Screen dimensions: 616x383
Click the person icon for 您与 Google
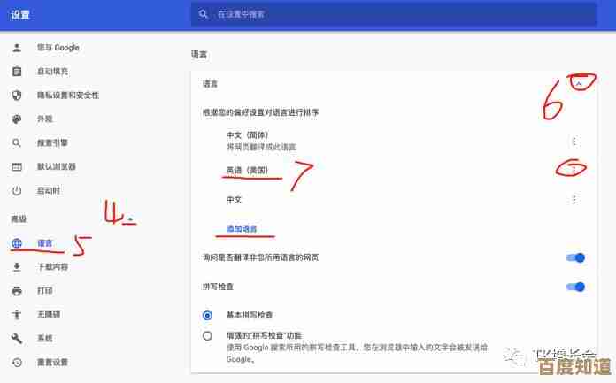pyautogui.click(x=17, y=47)
